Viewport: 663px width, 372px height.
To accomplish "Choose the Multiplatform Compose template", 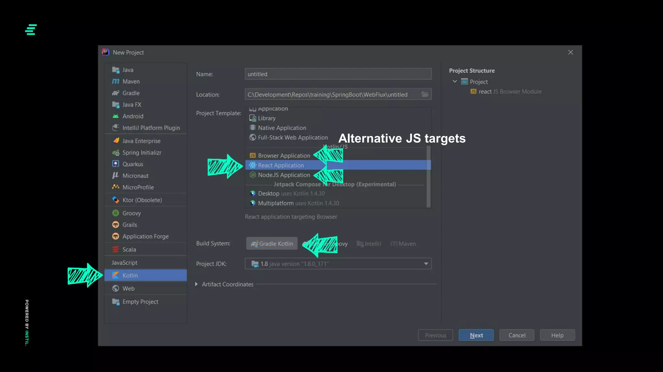I will point(336,203).
